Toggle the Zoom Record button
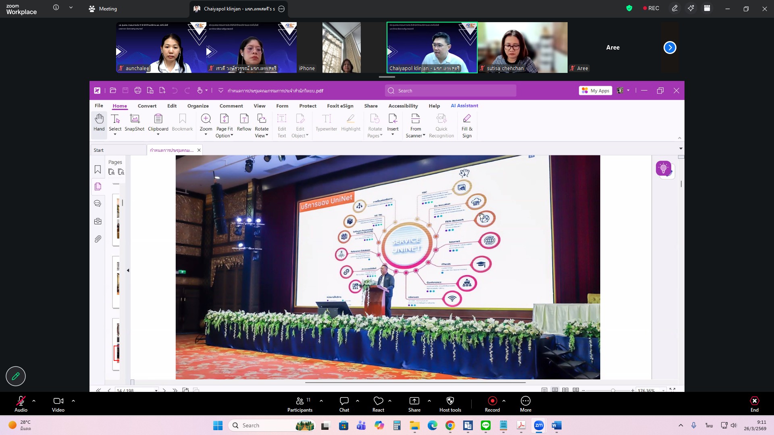 point(492,404)
